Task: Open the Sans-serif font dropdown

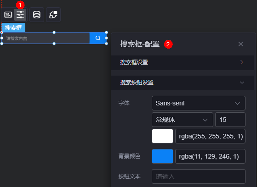Action: [x=199, y=103]
